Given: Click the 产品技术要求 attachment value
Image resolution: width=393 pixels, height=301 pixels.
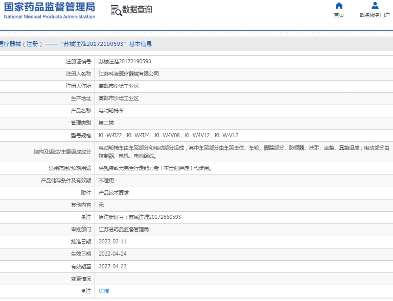Looking at the screenshot, I should coord(113,193).
